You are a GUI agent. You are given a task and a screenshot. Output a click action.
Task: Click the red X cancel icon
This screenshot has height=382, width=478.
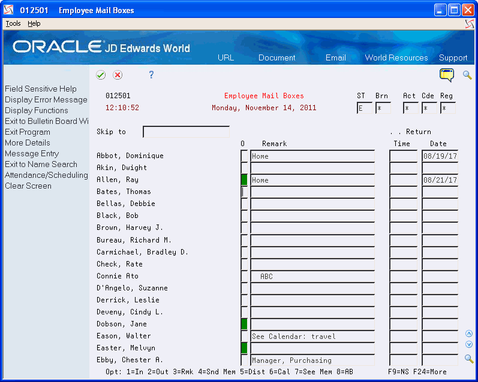click(x=118, y=75)
